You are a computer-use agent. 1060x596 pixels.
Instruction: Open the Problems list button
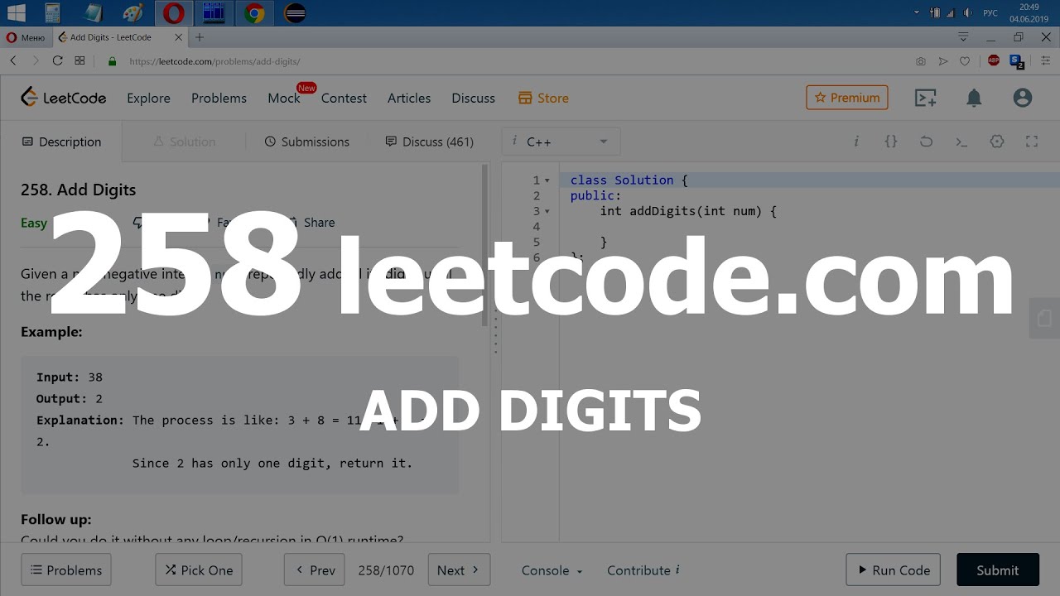pos(66,570)
